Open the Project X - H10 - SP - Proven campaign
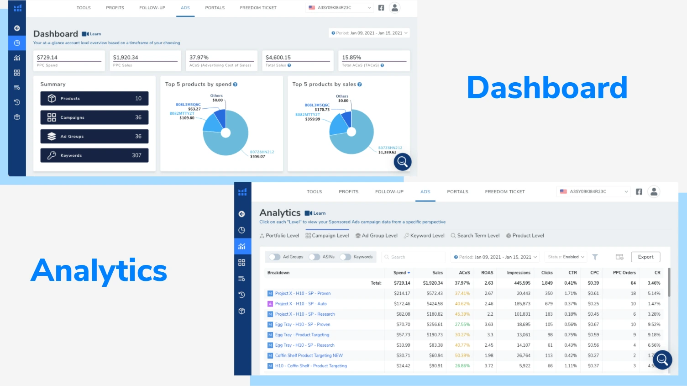 click(302, 293)
